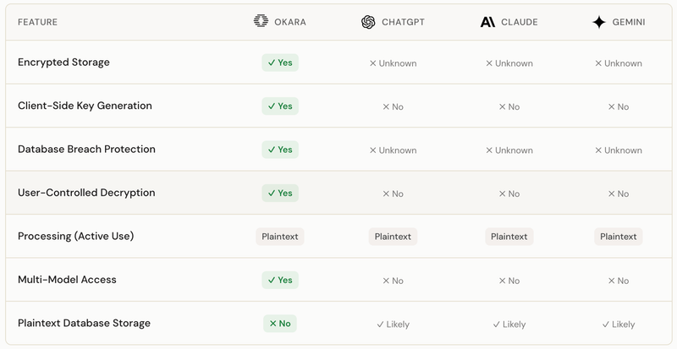Image resolution: width=677 pixels, height=349 pixels.
Task: Click Okara's Plaintext badge in Processing row
Action: pos(279,237)
